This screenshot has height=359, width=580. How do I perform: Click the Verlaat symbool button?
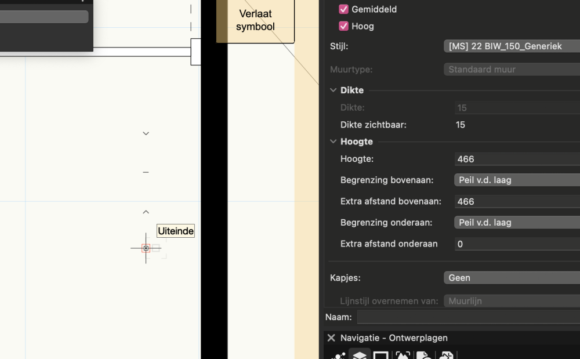point(255,21)
